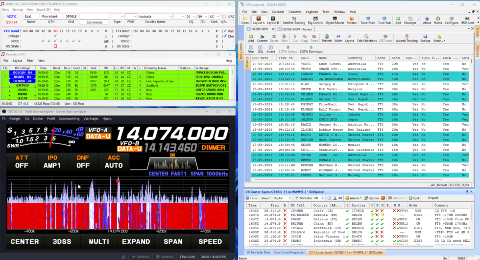Expand the Show dropdown in DX Cluster

click(x=265, y=198)
